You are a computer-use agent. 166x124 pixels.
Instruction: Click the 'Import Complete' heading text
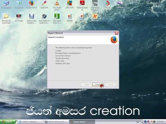tap(56, 37)
